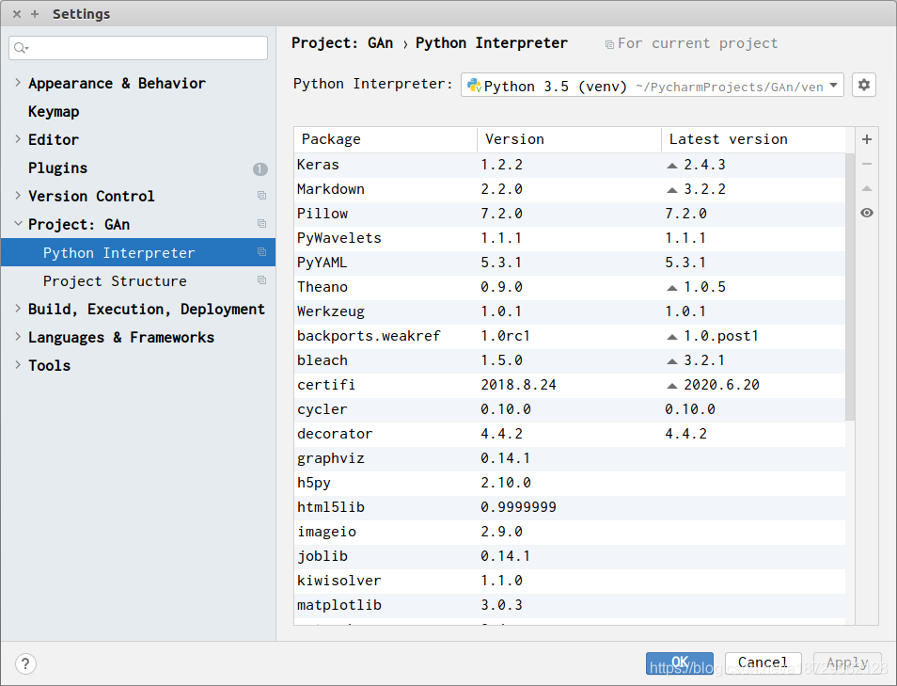Click the search magnifier icon in settings

click(21, 48)
